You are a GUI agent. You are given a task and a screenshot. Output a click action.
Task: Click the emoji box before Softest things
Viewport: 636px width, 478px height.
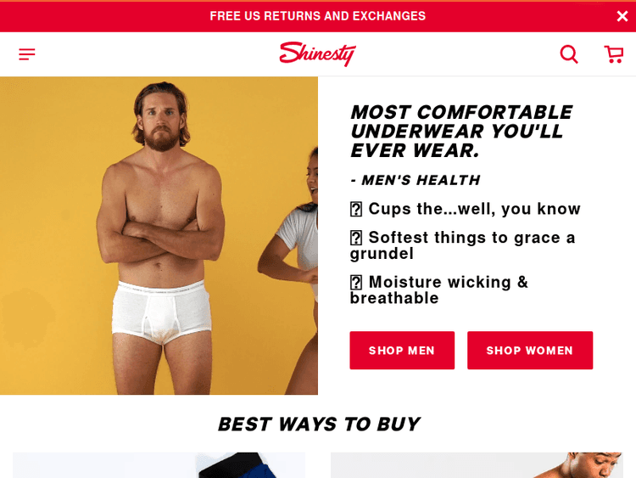355,238
